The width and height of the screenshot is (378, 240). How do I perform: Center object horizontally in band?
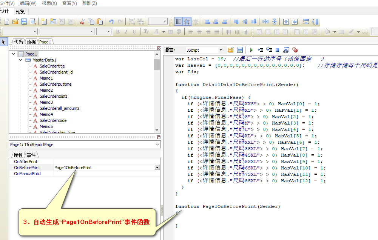(x=286, y=22)
